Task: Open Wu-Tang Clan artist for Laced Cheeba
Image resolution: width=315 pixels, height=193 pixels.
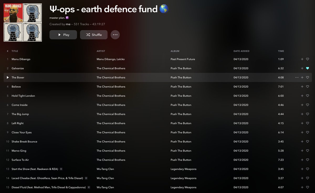Action: click(105, 178)
